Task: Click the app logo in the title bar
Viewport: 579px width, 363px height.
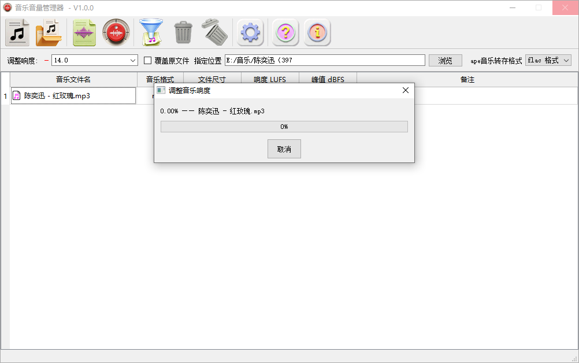Action: pyautogui.click(x=8, y=8)
